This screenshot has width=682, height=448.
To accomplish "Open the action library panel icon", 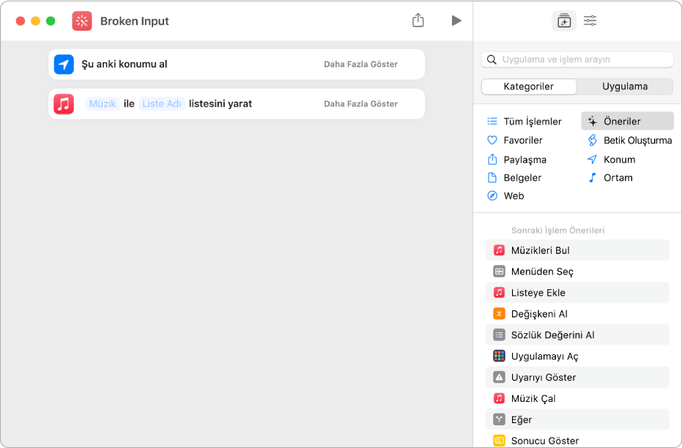I will pos(563,21).
